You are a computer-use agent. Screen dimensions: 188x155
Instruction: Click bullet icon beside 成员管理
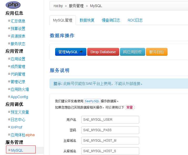(x=9, y=66)
